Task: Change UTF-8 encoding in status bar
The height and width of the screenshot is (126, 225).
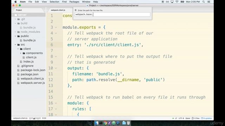Action: tap(181, 118)
